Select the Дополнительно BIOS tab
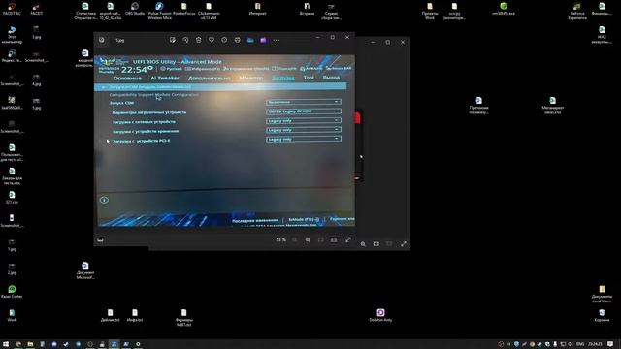The height and width of the screenshot is (349, 621). [210, 78]
